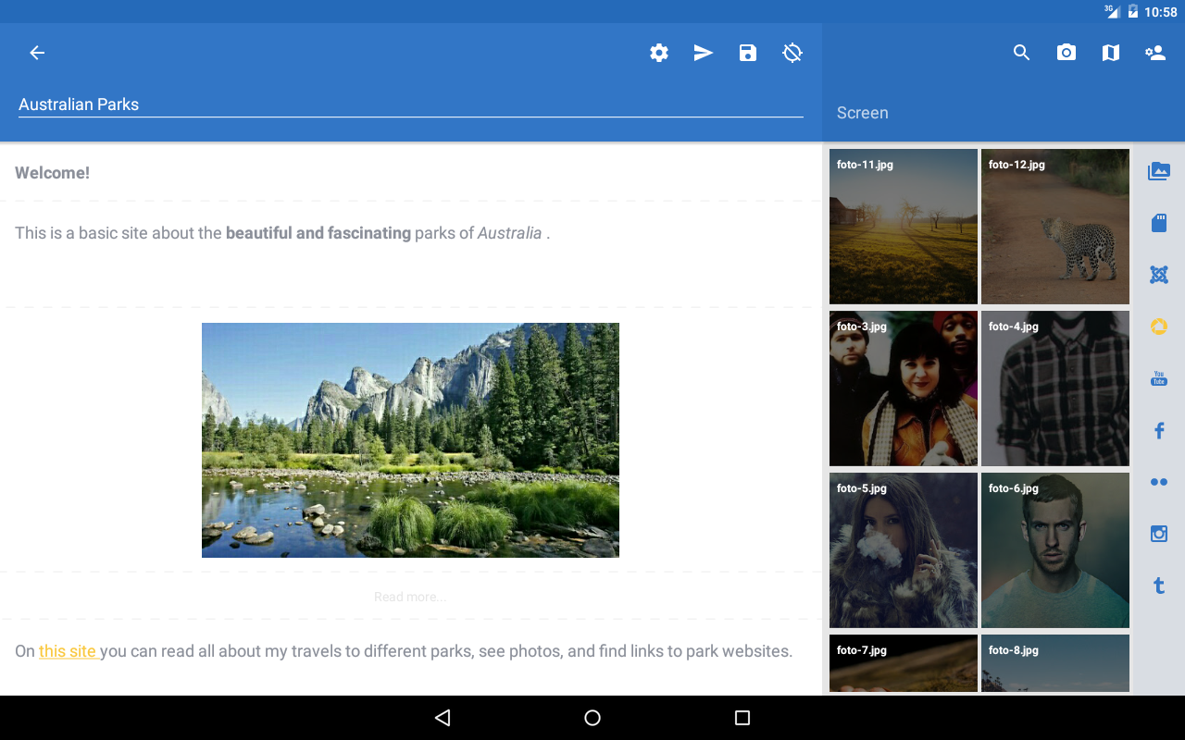Follow the 'this site' link
Screen dimensions: 1185x740
tap(68, 651)
